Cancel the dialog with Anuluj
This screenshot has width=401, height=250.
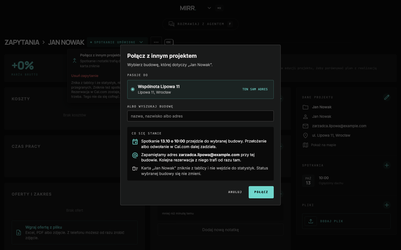(x=235, y=192)
